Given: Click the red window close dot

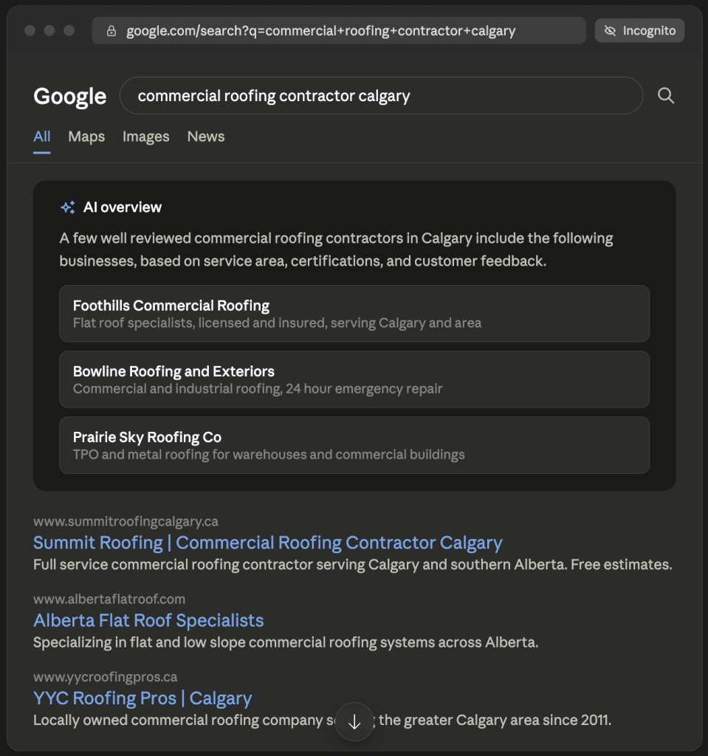Looking at the screenshot, I should pyautogui.click(x=30, y=30).
